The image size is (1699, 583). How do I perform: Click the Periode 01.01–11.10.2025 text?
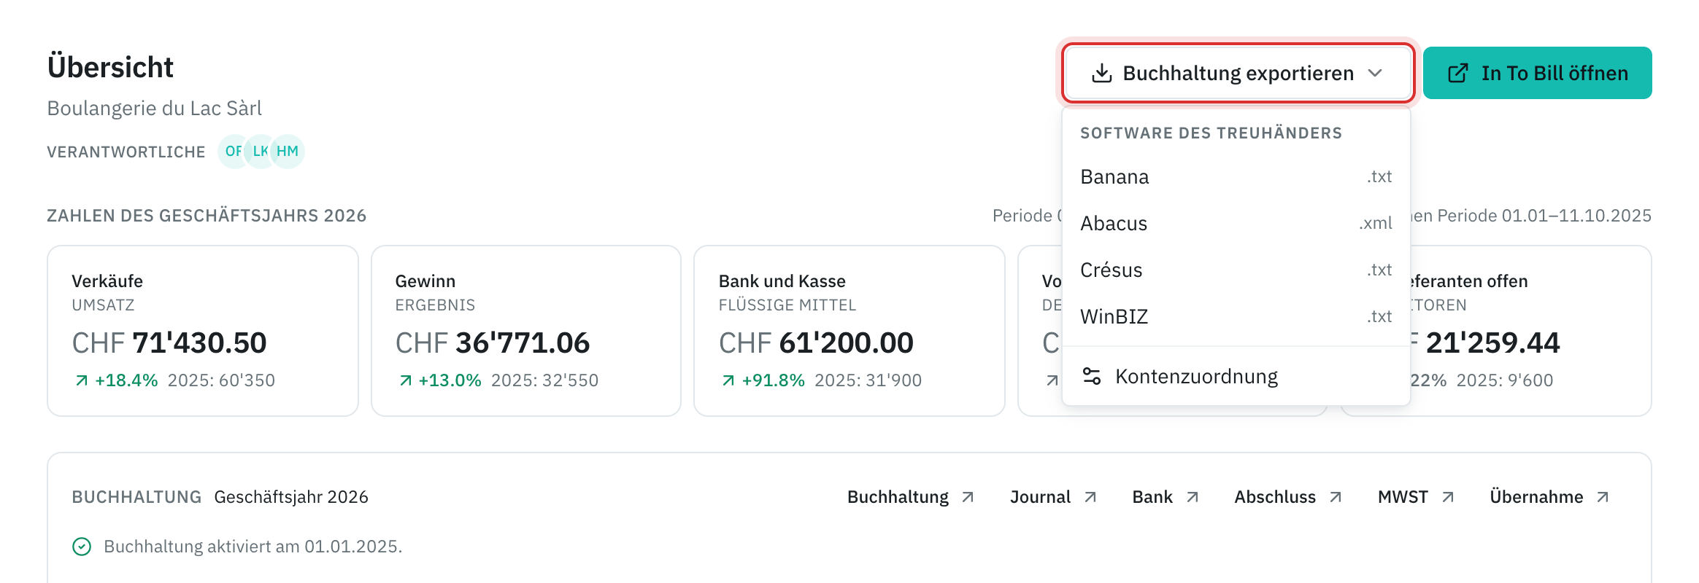click(x=1544, y=216)
